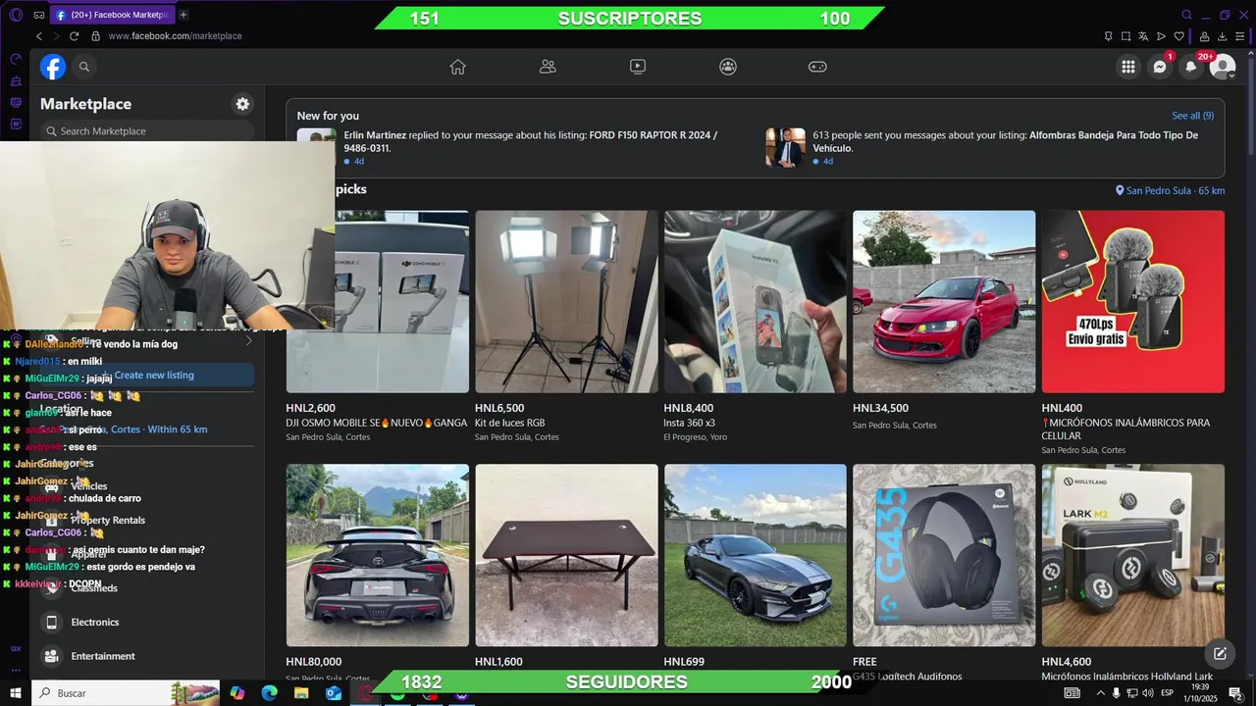Click the floating new message compose icon
1256x706 pixels.
(x=1220, y=654)
